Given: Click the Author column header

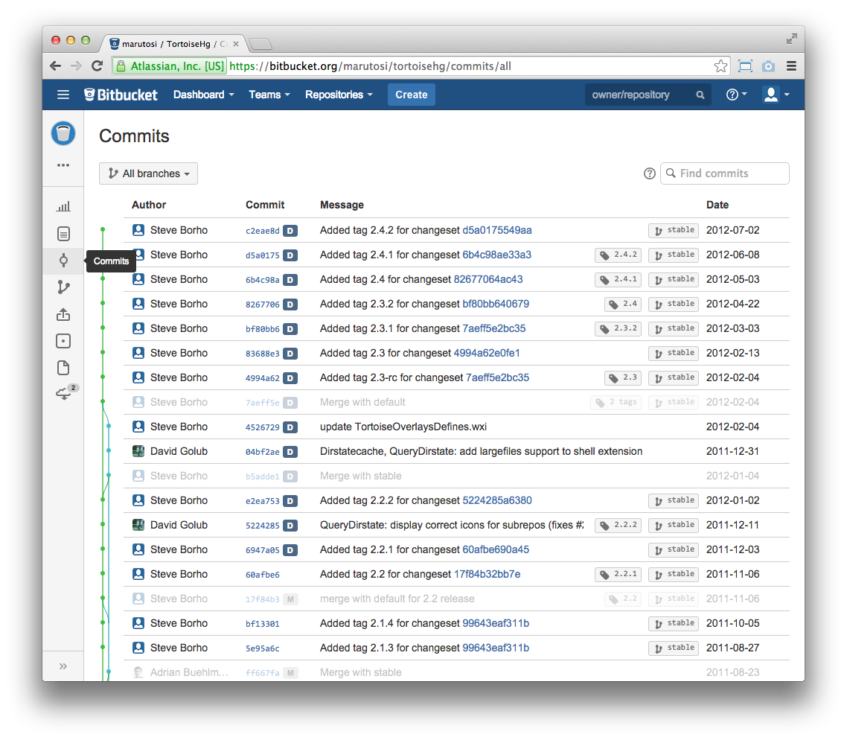Looking at the screenshot, I should point(149,205).
